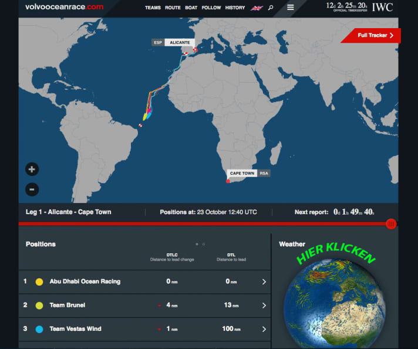Screen dimensions: 418x349
Task: Click the IWC official timekeeper logo
Action: click(x=382, y=7)
